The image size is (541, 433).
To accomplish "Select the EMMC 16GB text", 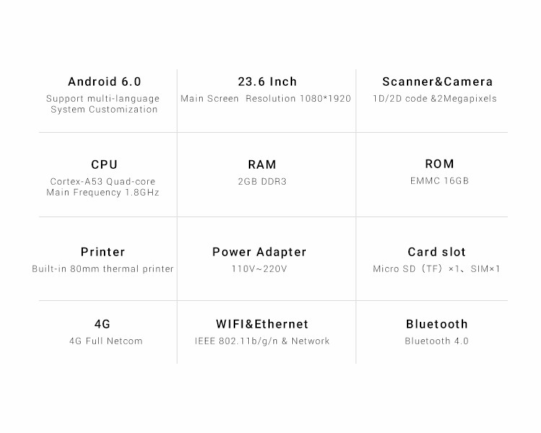I will [439, 181].
